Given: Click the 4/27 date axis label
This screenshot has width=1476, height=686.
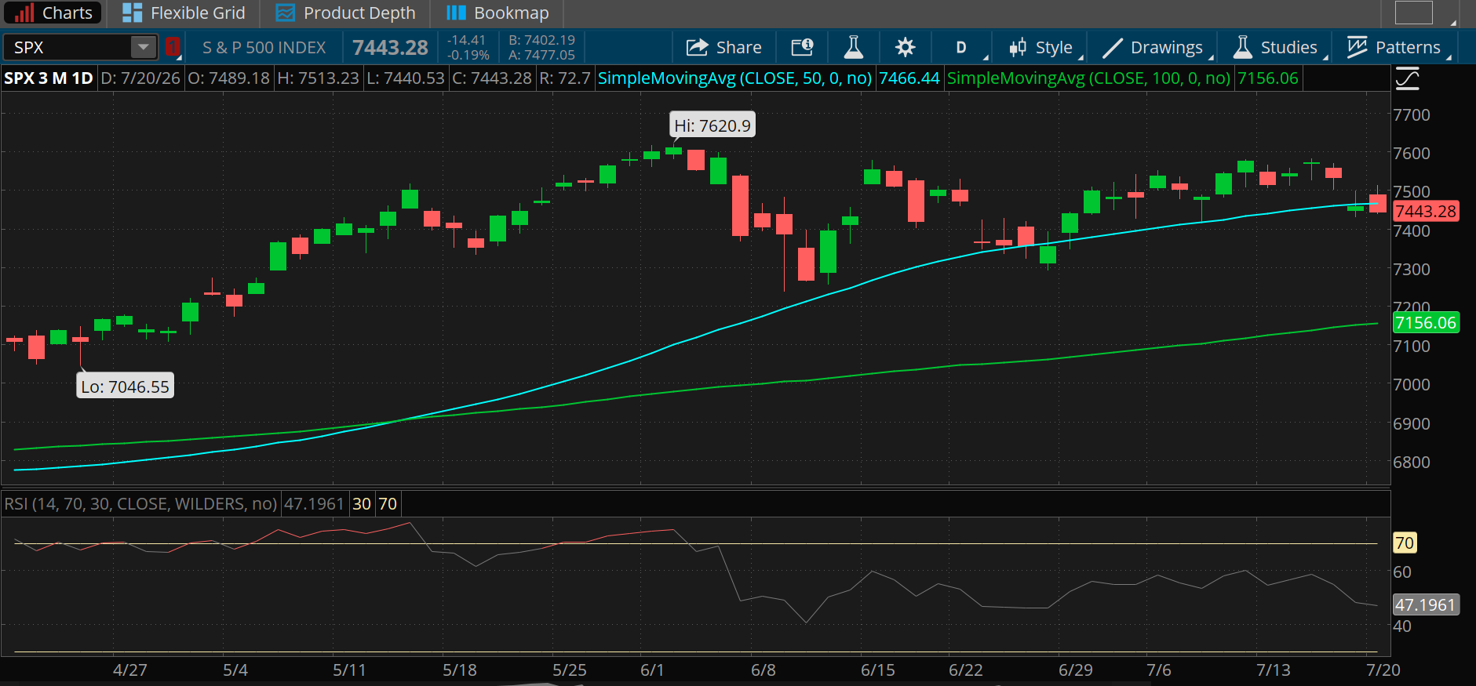Looking at the screenshot, I should point(129,670).
